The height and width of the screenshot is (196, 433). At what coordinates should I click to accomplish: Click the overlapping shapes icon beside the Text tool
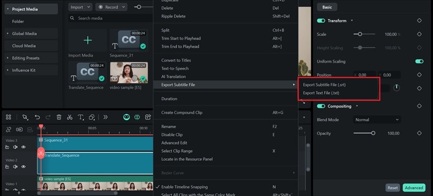tap(91, 117)
